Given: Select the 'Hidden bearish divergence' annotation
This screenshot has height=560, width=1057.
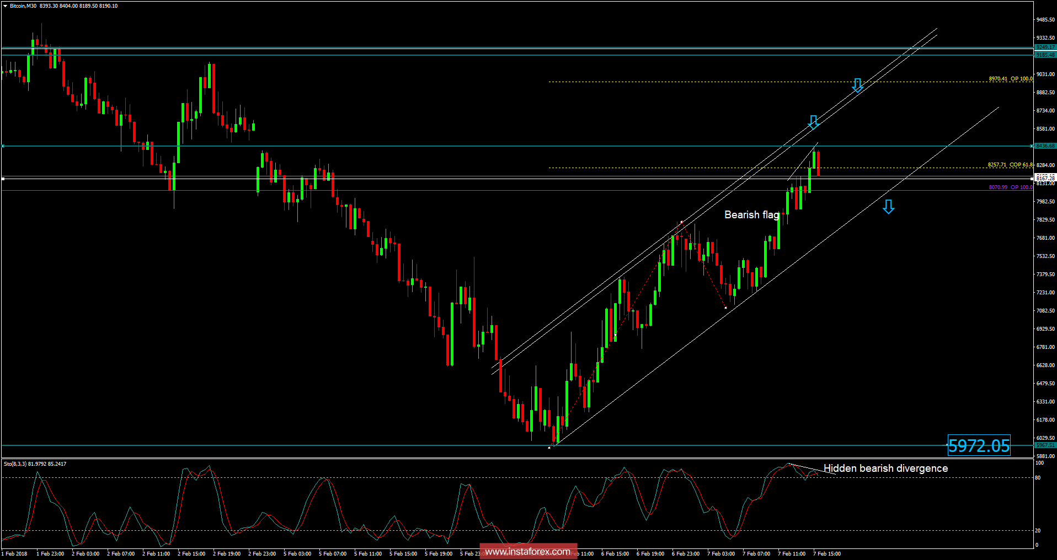Looking at the screenshot, I should [x=885, y=468].
